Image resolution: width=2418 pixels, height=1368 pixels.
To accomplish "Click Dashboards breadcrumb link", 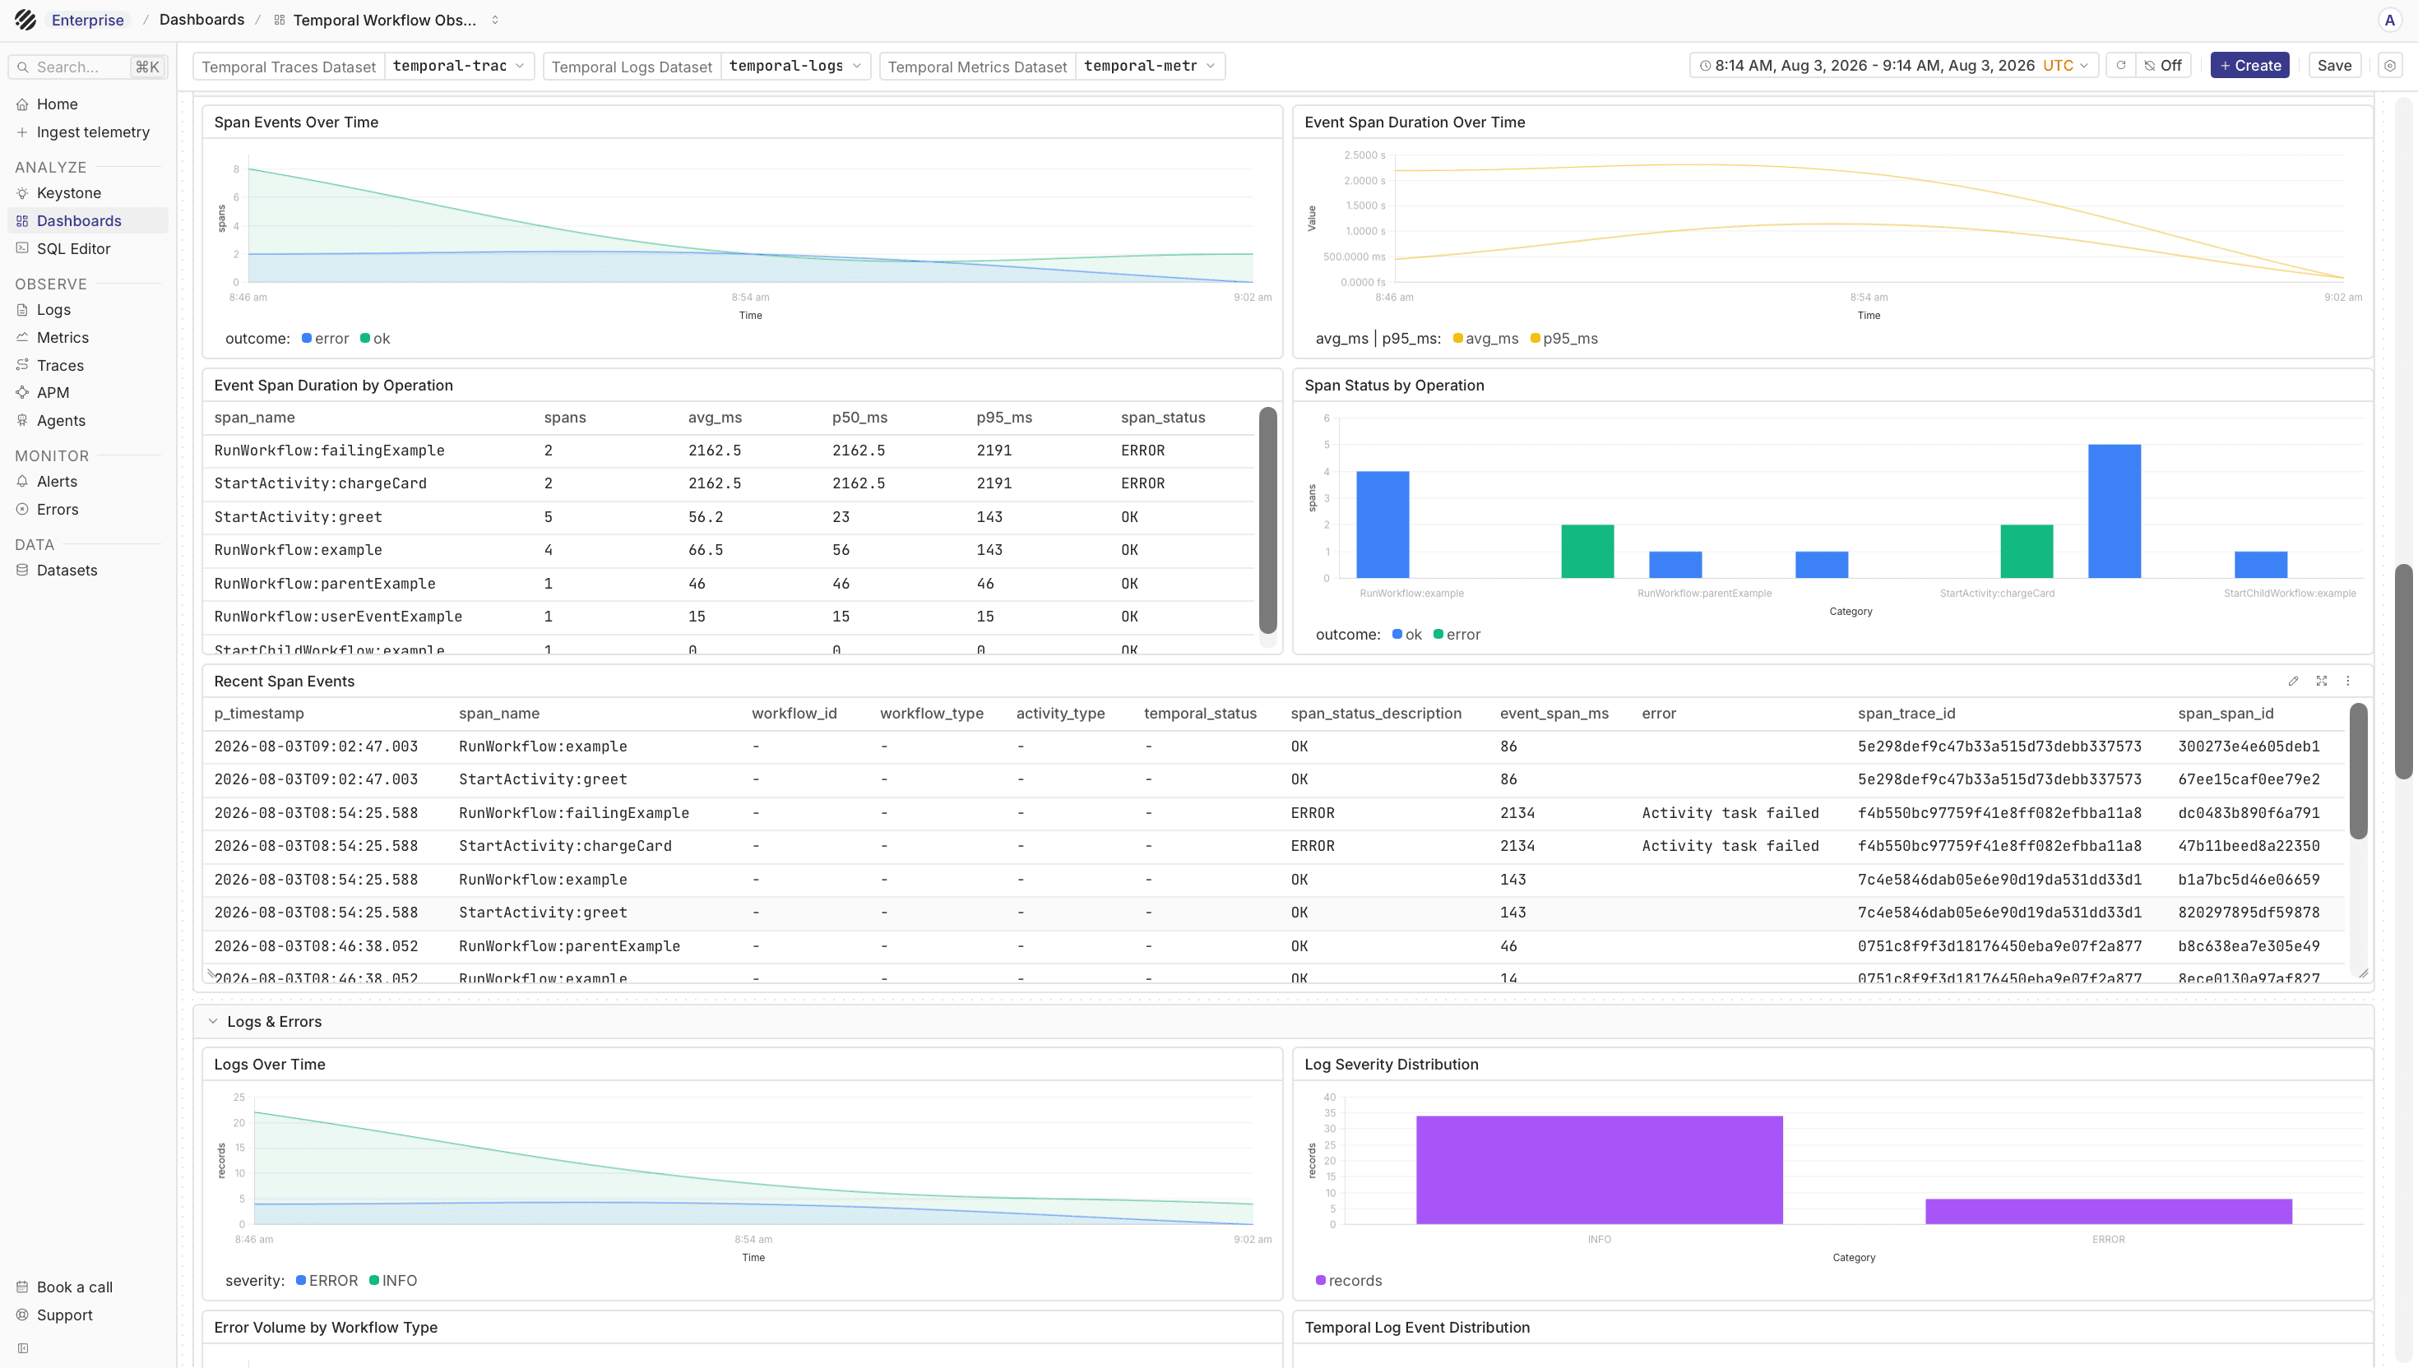I will (x=201, y=20).
